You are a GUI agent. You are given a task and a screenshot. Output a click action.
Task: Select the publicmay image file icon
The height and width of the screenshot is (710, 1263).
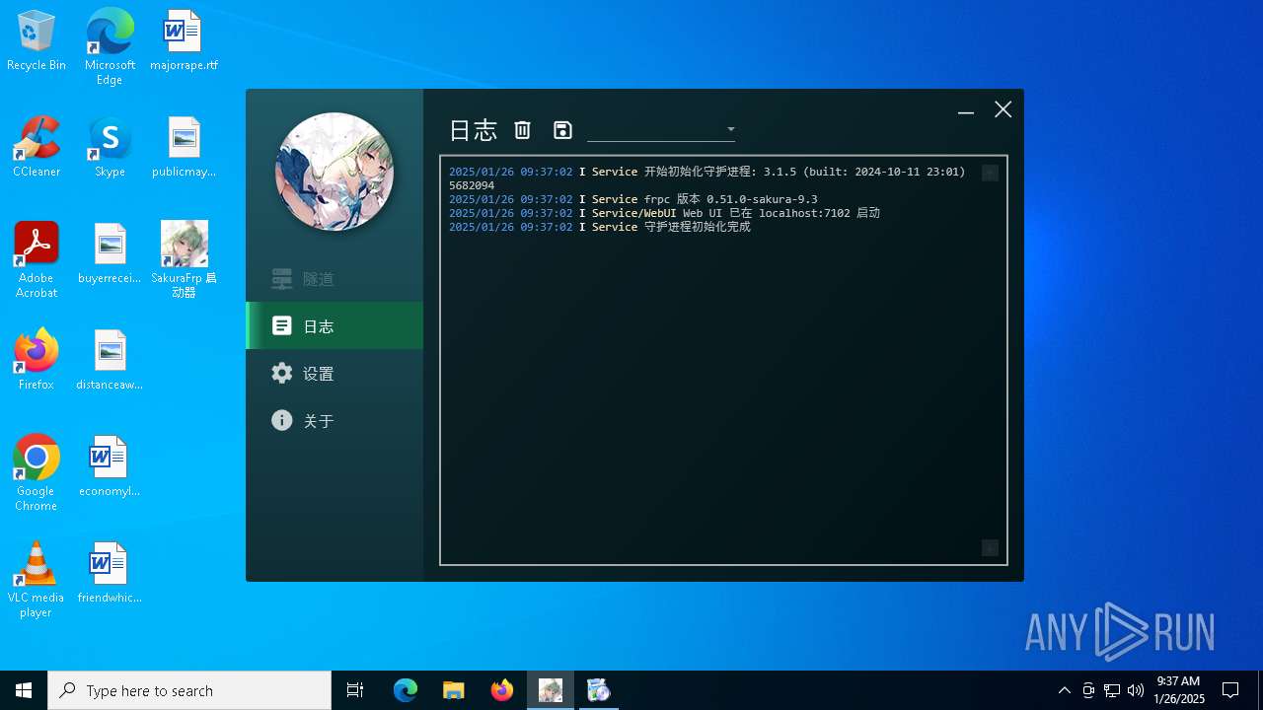[184, 148]
